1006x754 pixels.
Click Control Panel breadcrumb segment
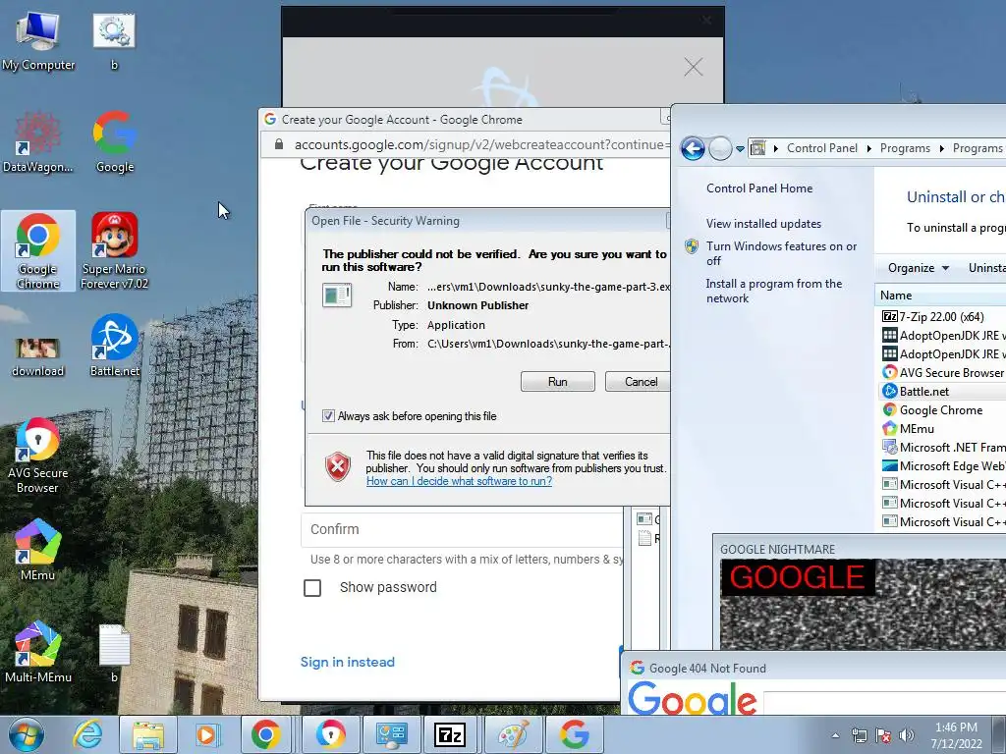click(x=822, y=148)
